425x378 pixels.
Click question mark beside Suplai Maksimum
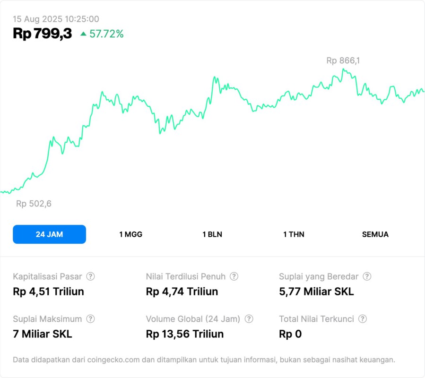91,319
